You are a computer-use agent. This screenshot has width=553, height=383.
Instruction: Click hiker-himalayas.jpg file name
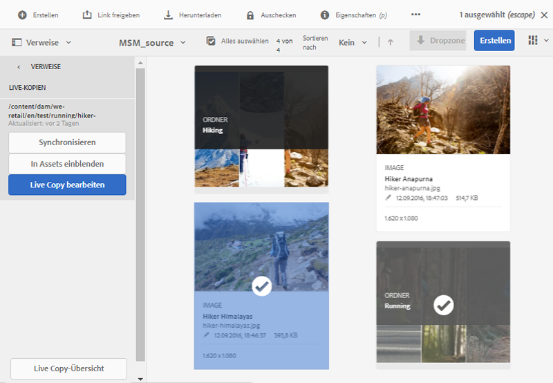click(x=232, y=326)
